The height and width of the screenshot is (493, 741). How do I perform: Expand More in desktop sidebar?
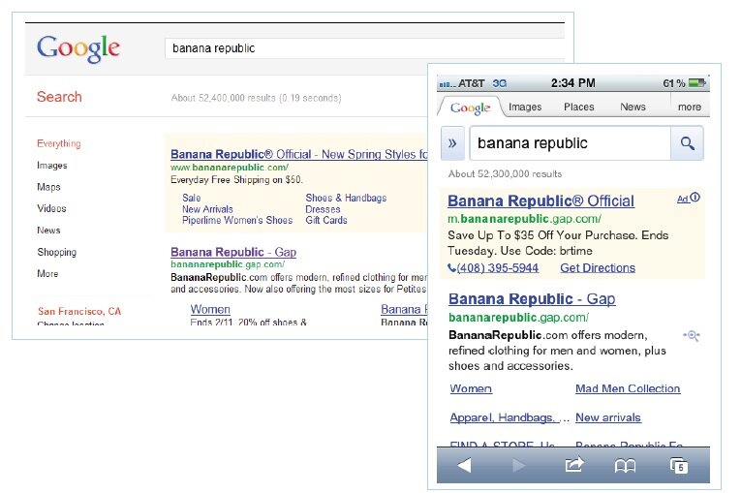[x=47, y=274]
